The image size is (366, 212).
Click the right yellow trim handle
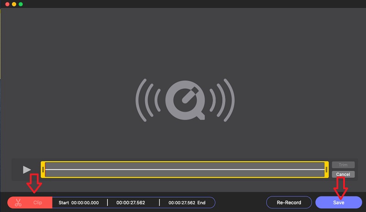pyautogui.click(x=326, y=170)
